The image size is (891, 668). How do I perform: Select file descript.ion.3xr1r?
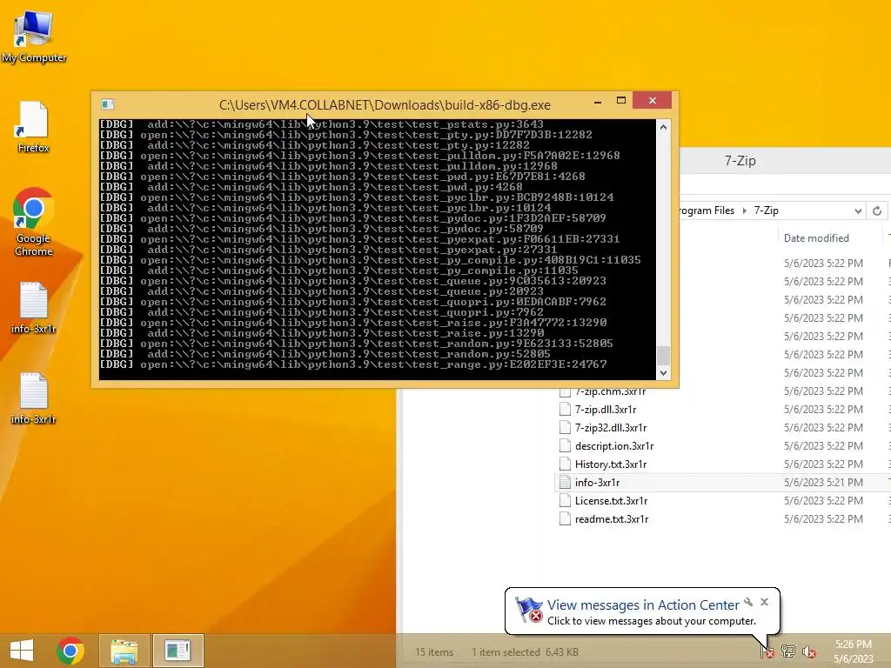pos(614,446)
